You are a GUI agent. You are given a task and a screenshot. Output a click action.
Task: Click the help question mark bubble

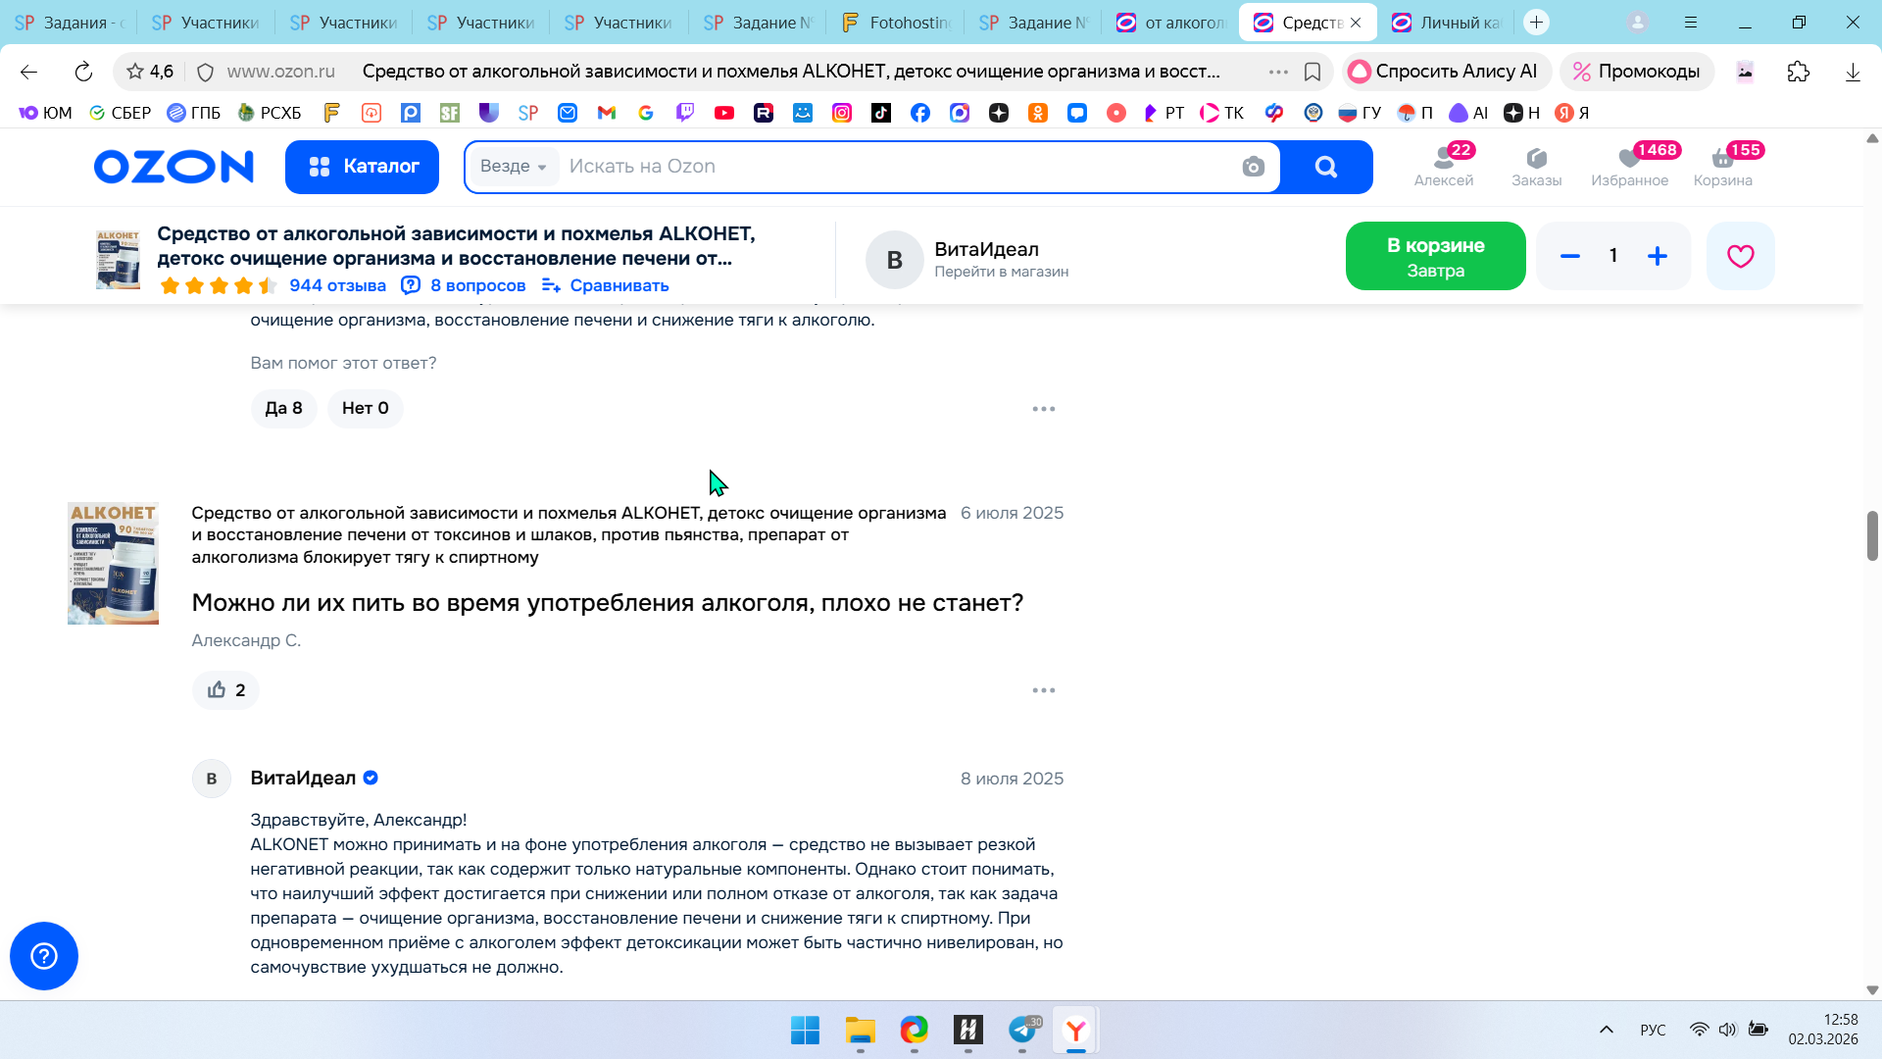point(44,956)
